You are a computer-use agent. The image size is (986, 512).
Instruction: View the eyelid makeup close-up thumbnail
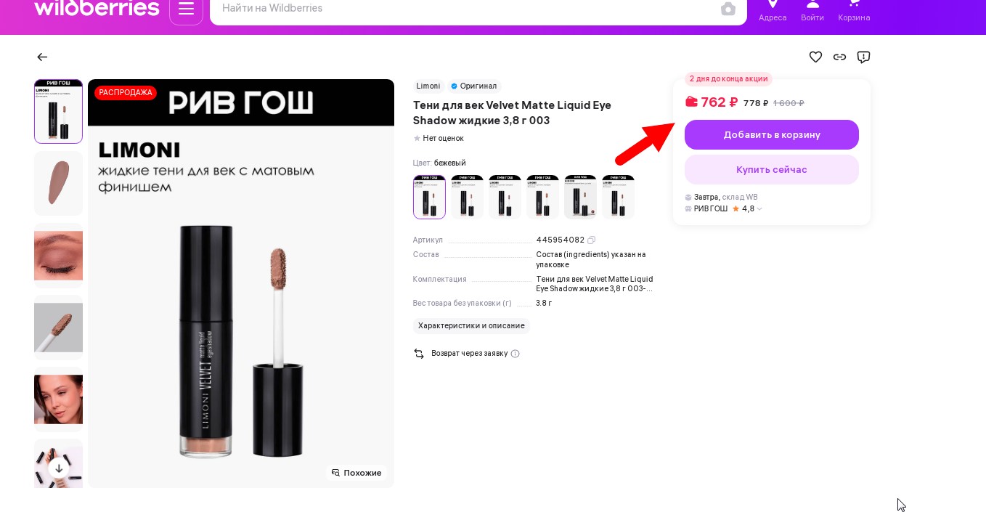pos(58,255)
